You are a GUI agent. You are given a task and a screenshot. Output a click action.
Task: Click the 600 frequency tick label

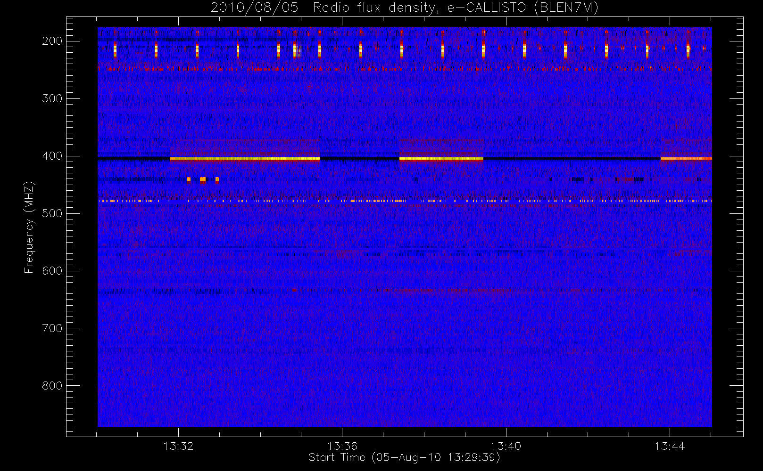tap(52, 271)
